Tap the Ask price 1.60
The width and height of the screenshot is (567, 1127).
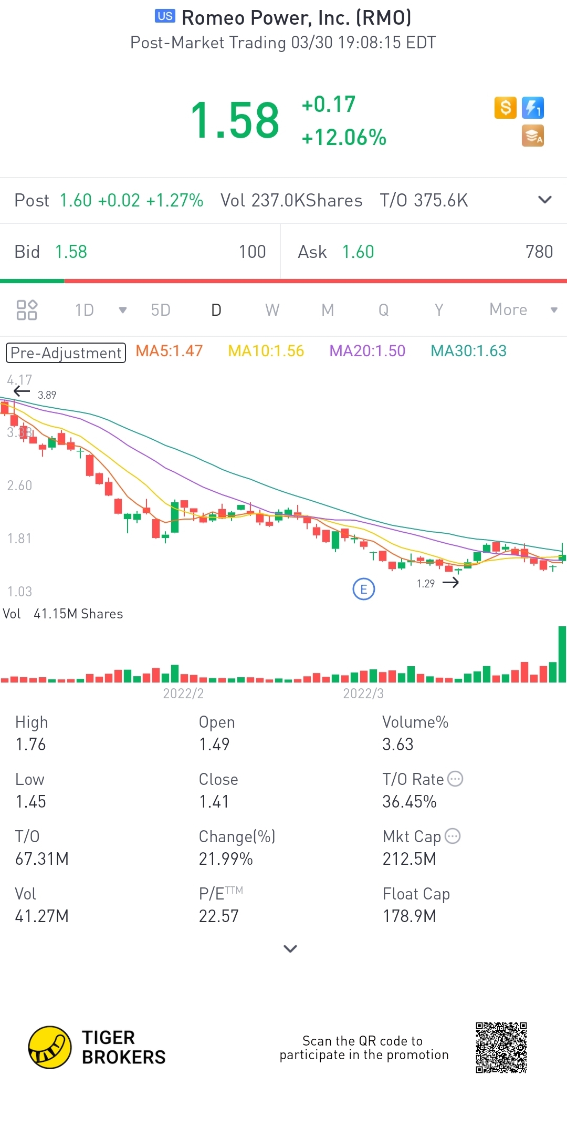pos(358,252)
